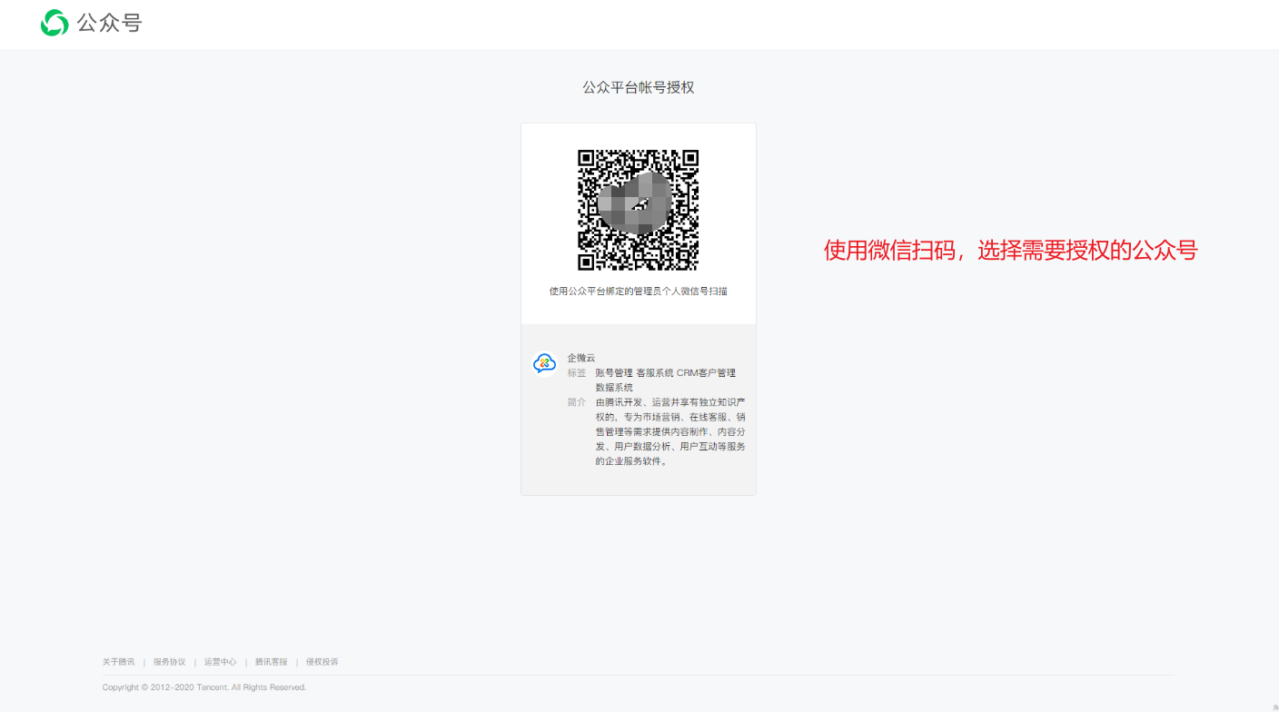Go to 运营中心 in the footer
Screen dimensions: 1279x712
(x=220, y=662)
